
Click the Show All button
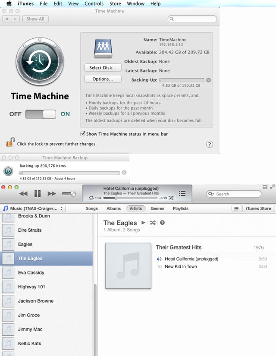[x=35, y=19]
